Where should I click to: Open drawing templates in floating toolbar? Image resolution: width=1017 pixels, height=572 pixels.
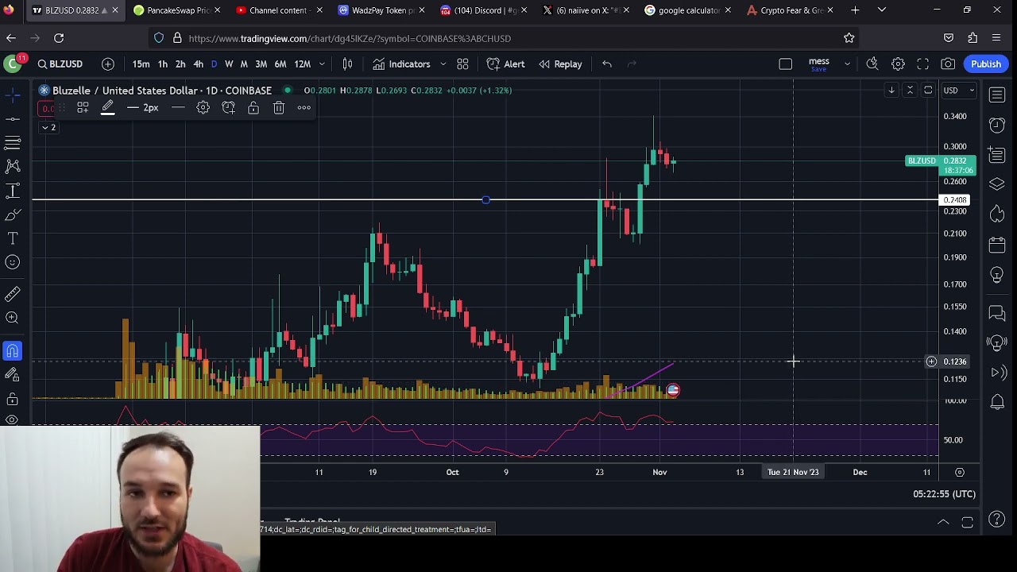point(83,107)
